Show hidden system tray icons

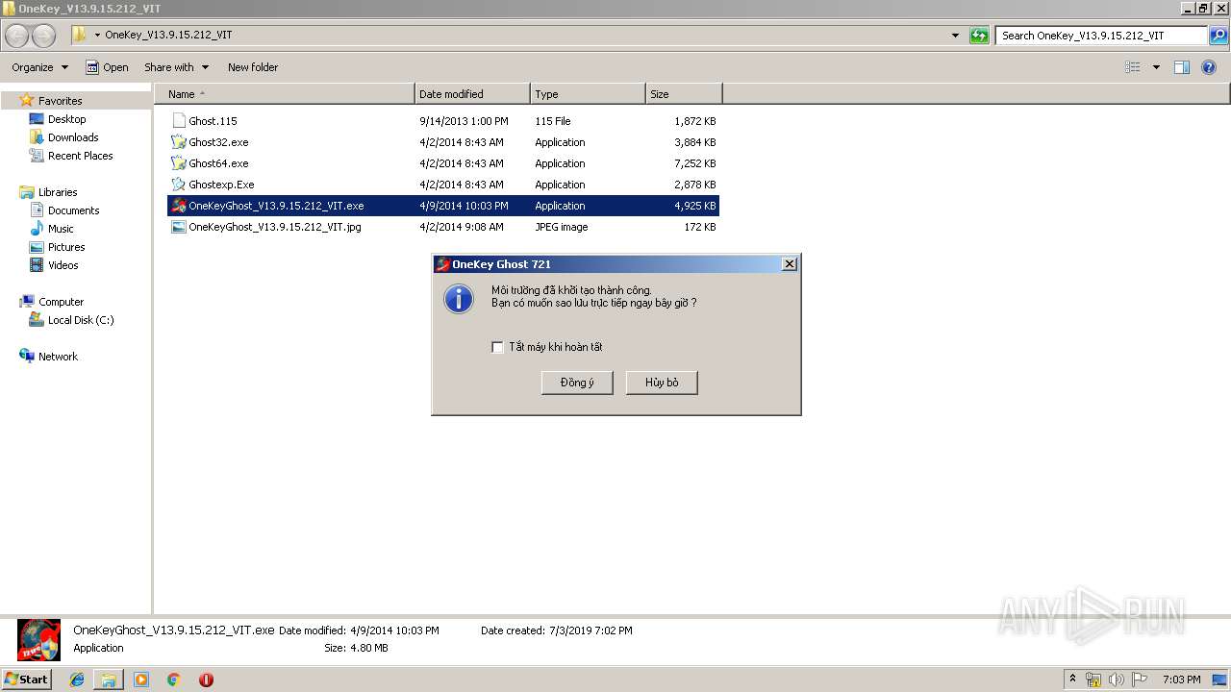pyautogui.click(x=1072, y=680)
